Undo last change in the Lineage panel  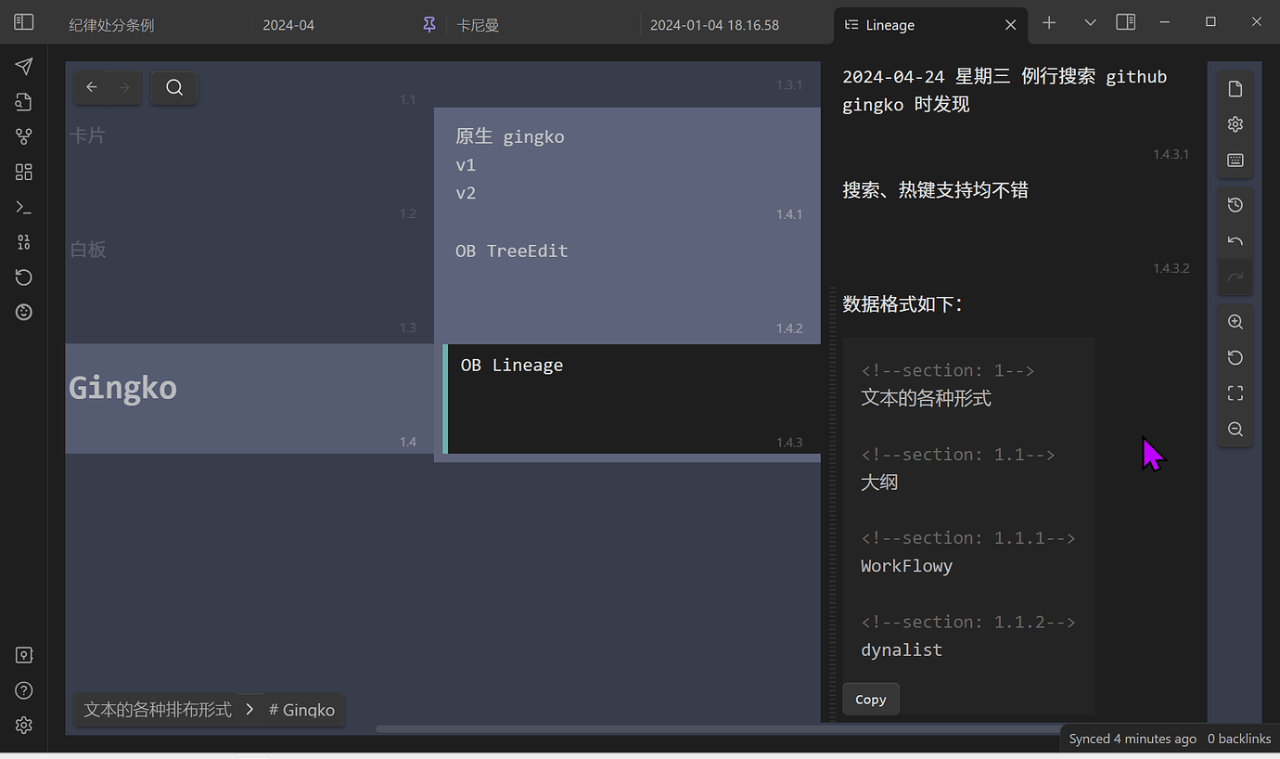pos(1235,240)
